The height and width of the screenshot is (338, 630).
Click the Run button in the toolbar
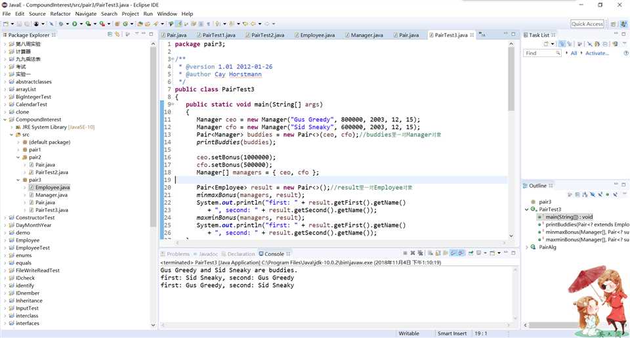(74, 24)
